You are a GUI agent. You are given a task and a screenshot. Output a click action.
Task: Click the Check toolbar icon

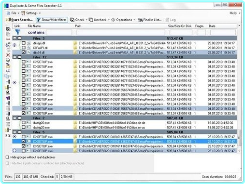72,20
